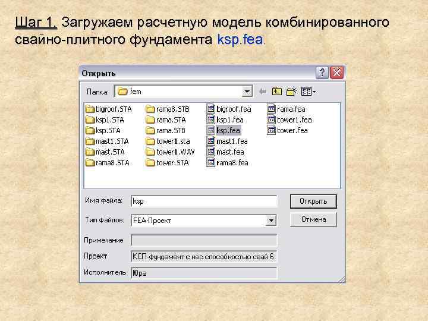This screenshot has width=428, height=321.
Task: Expand the Папка folder dropdown
Action: [x=247, y=92]
